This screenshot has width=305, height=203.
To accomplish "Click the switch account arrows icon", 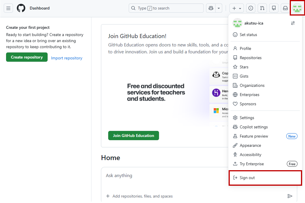I will click(x=293, y=23).
